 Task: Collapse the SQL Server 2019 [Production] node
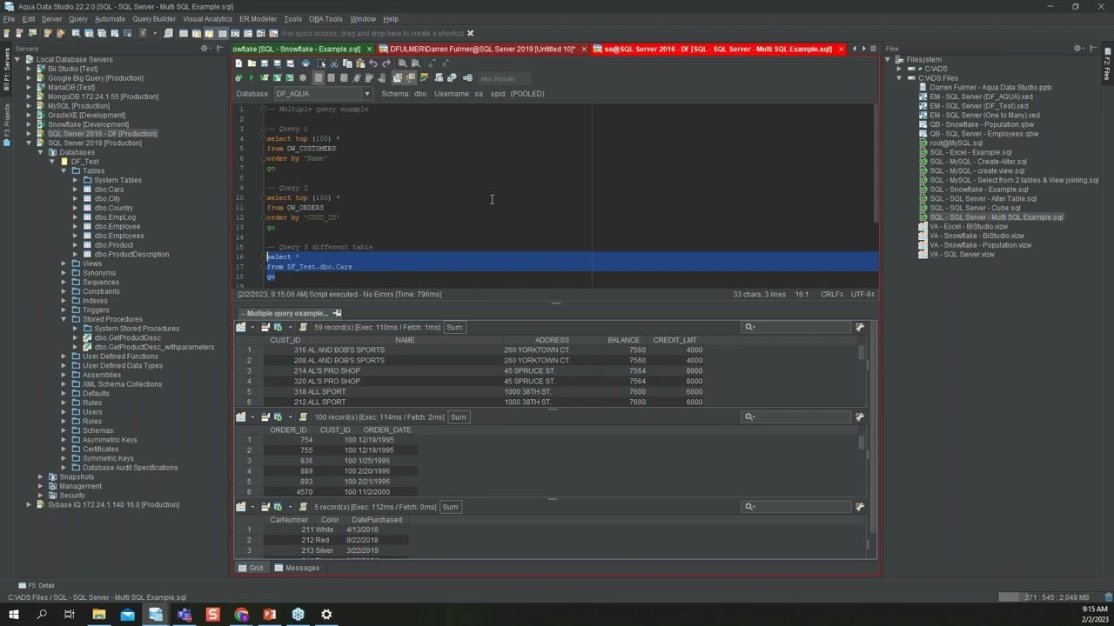(29, 143)
